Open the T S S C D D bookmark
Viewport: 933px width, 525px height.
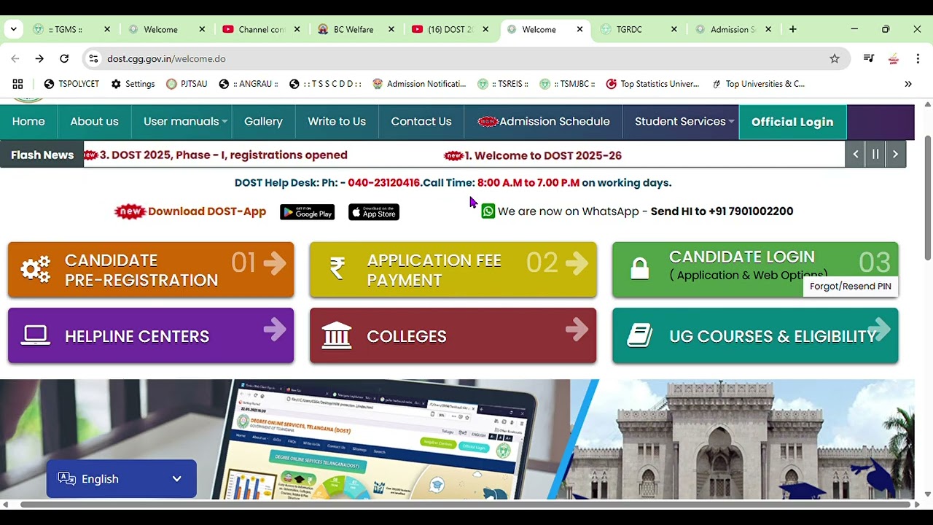pos(325,84)
